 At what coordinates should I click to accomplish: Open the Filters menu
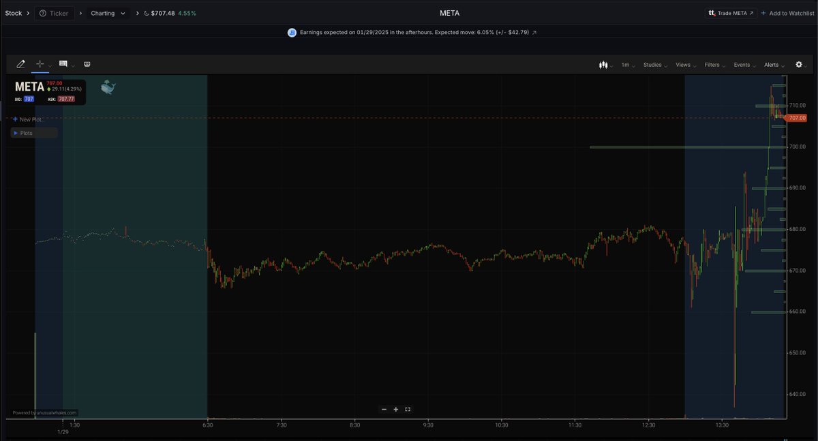[714, 65]
